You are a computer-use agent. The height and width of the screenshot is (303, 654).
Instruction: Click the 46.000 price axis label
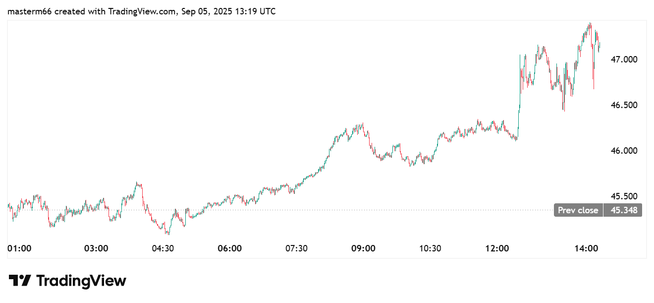[x=623, y=151]
